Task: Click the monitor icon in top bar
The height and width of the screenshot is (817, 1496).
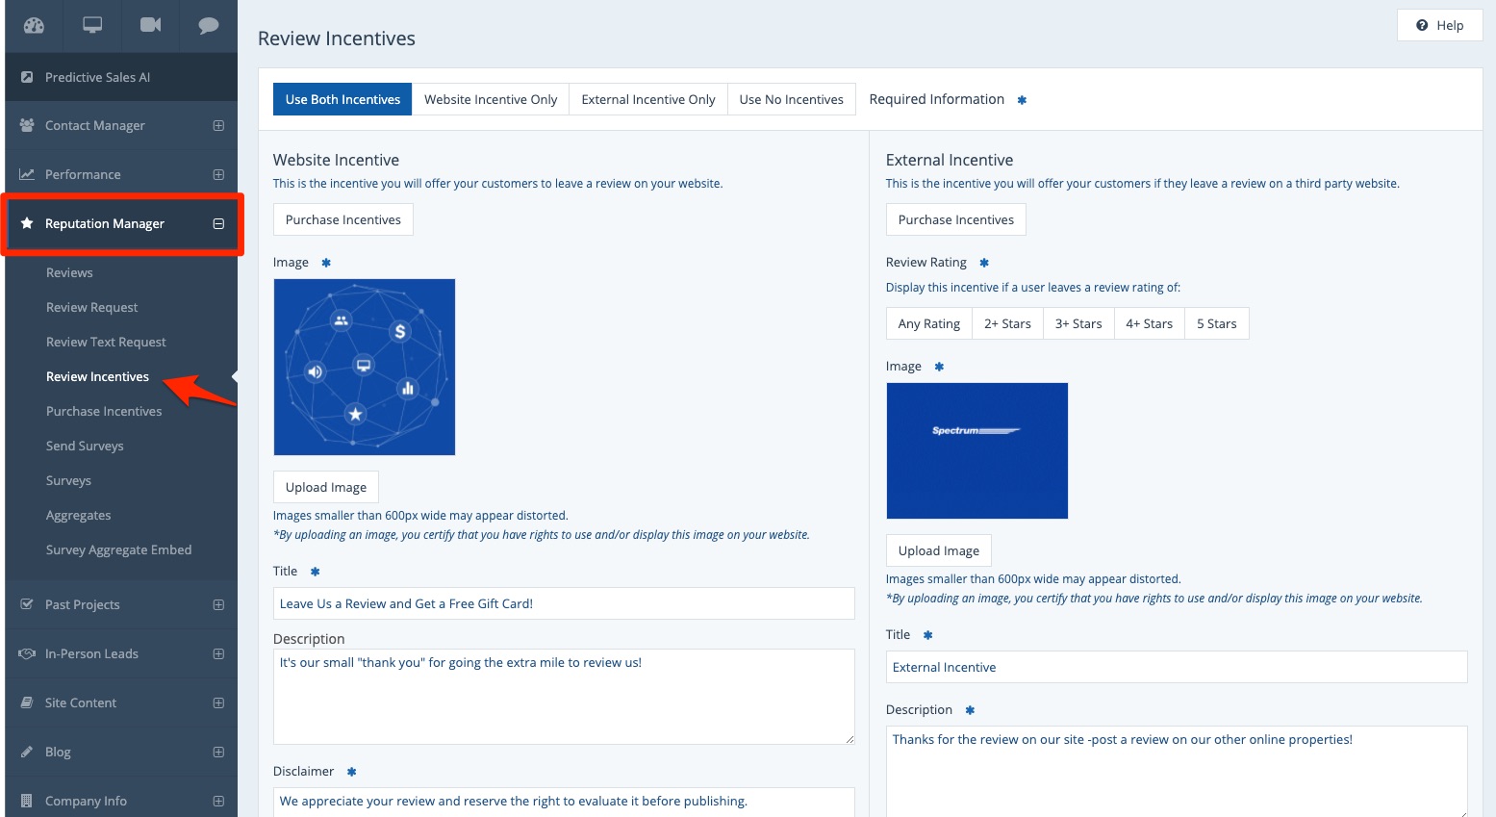Action: [x=92, y=26]
